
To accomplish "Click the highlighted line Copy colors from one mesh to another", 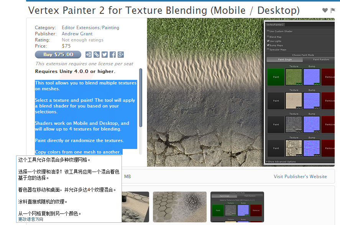I will point(78,152).
